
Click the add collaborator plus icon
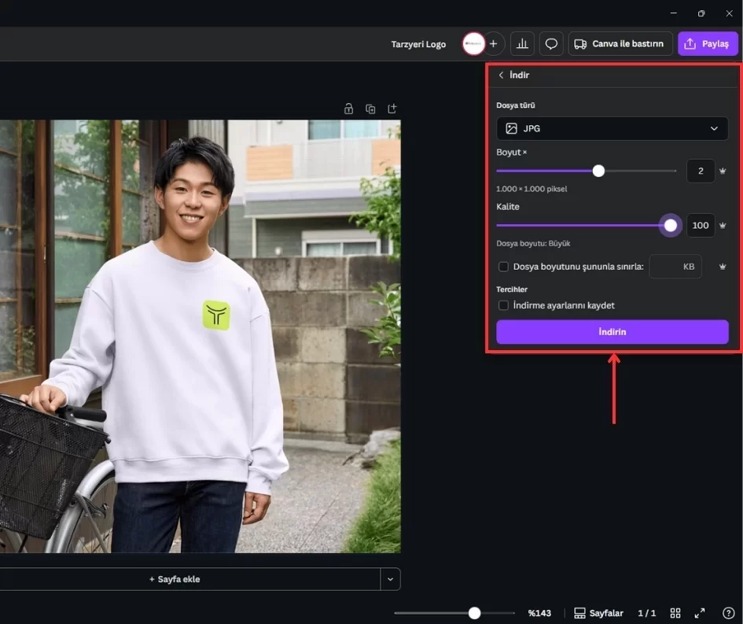[x=493, y=43]
